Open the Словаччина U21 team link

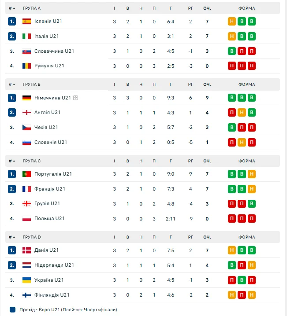click(54, 51)
